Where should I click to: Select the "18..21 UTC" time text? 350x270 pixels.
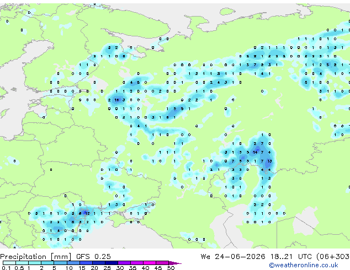[x=291, y=256]
